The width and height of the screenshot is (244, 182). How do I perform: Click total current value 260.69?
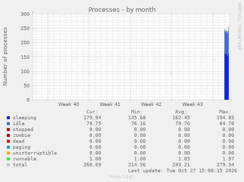click(92, 165)
